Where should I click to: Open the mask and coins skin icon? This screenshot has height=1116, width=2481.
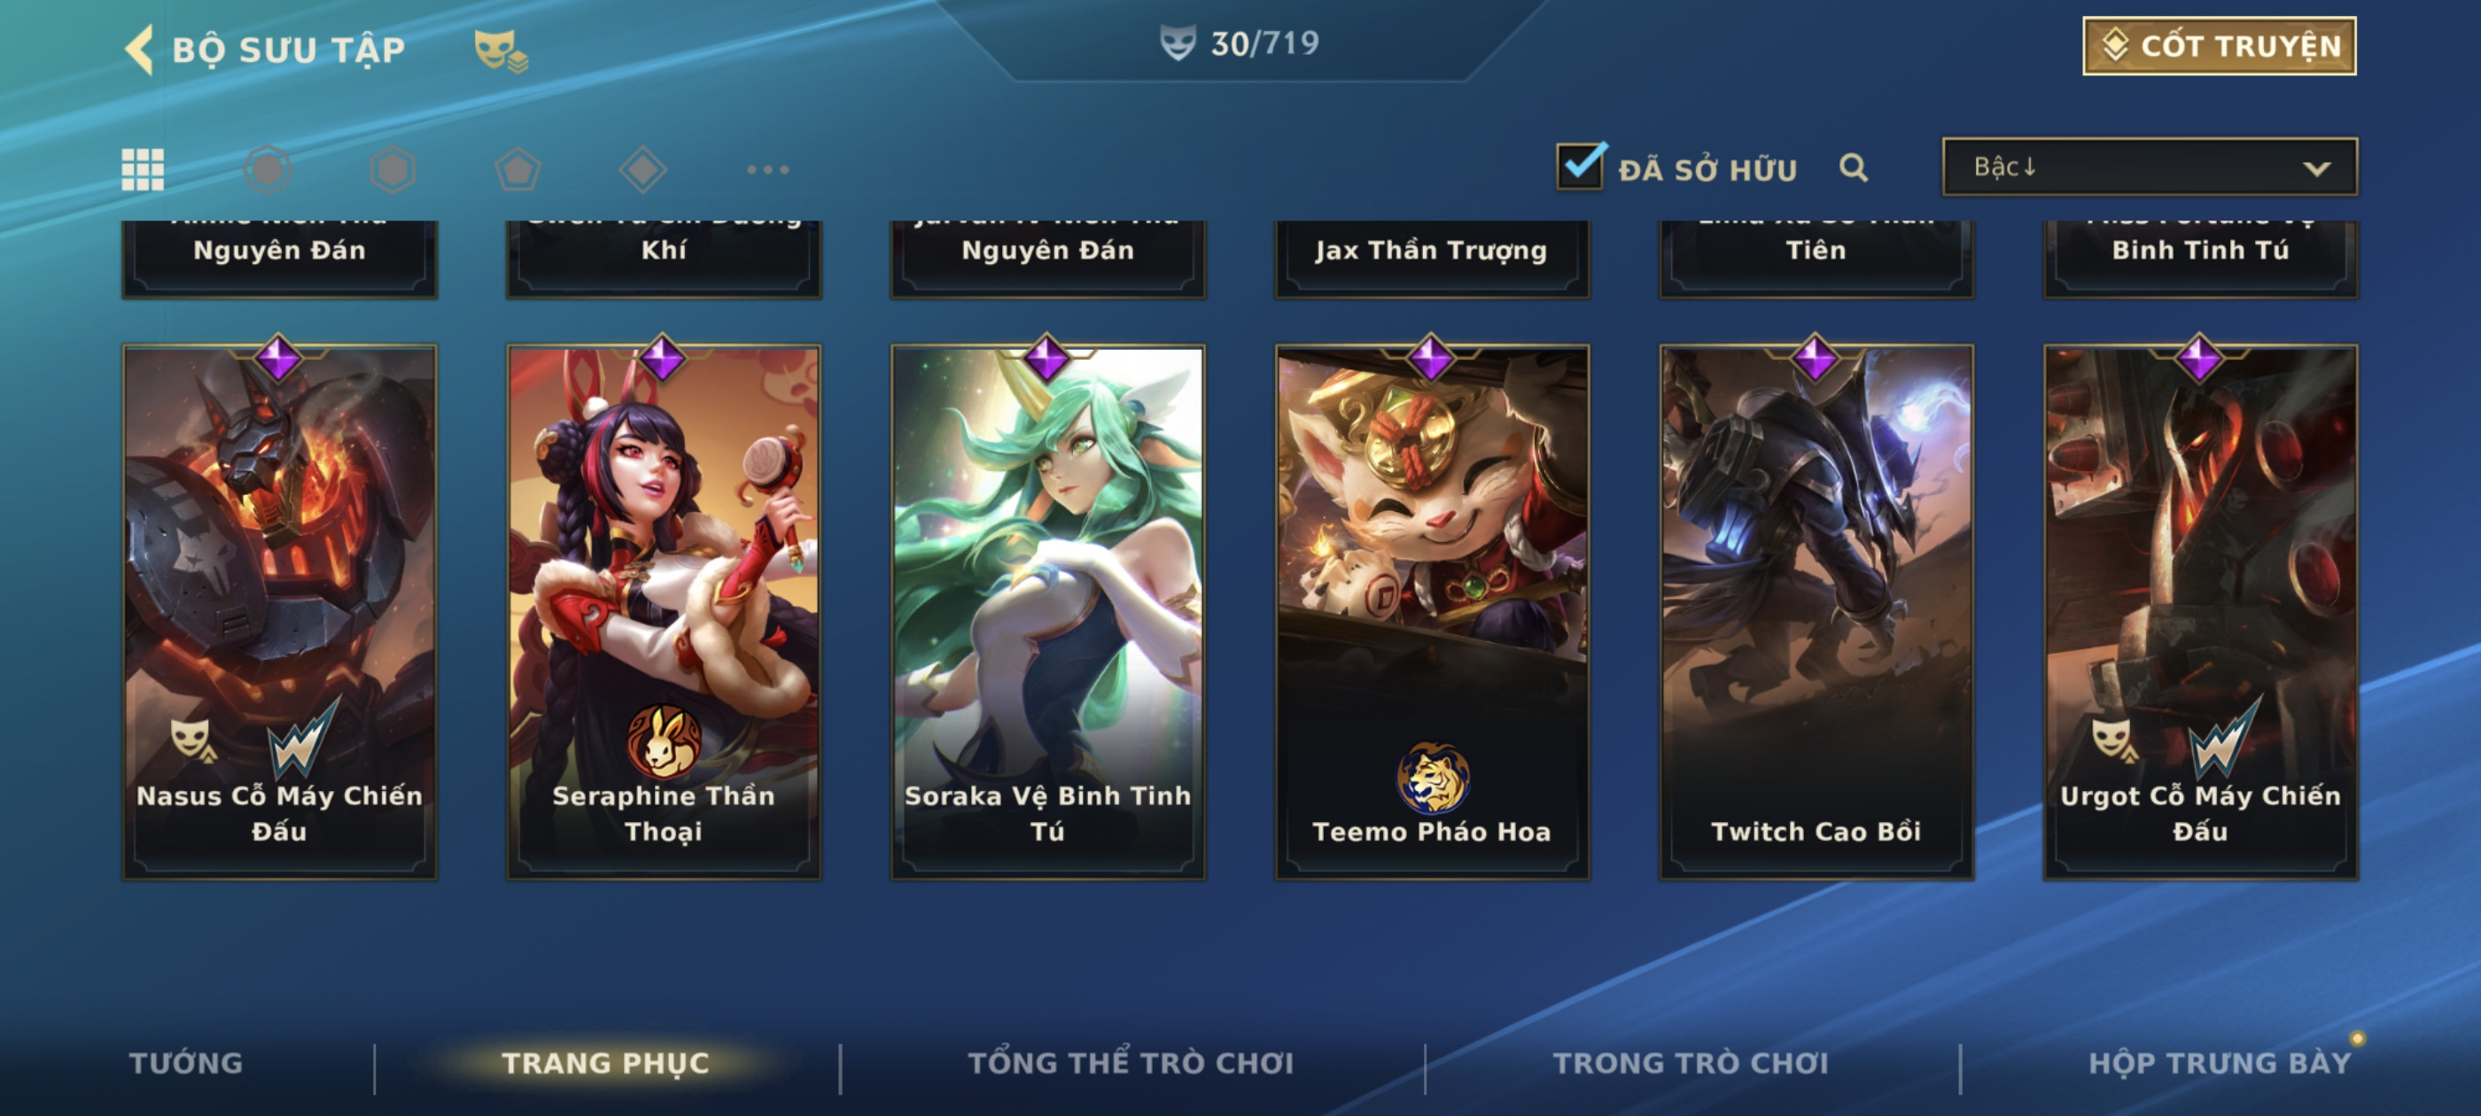tap(500, 50)
